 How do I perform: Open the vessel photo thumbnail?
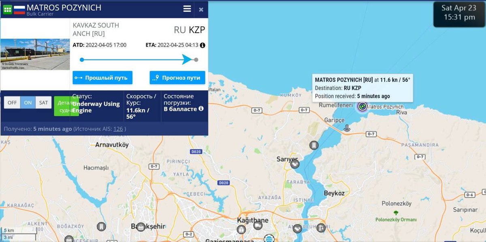(35, 54)
